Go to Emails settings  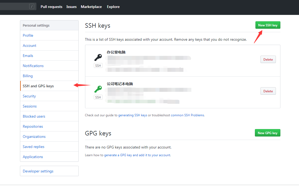tap(49, 56)
